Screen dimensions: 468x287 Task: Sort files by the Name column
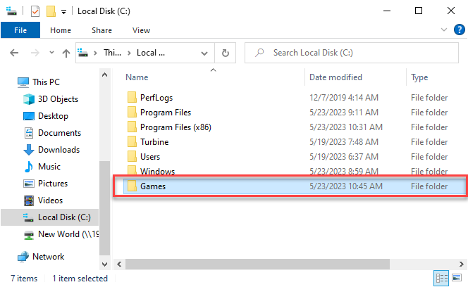coord(137,77)
